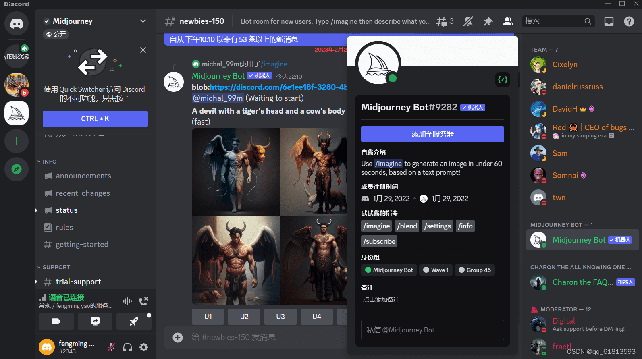Disconnect from voice call icon
Viewport: 642px width, 359px height.
click(x=144, y=301)
